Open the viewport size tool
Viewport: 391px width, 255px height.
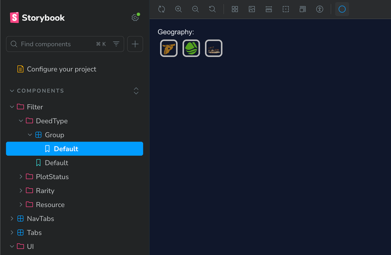pyautogui.click(x=303, y=9)
